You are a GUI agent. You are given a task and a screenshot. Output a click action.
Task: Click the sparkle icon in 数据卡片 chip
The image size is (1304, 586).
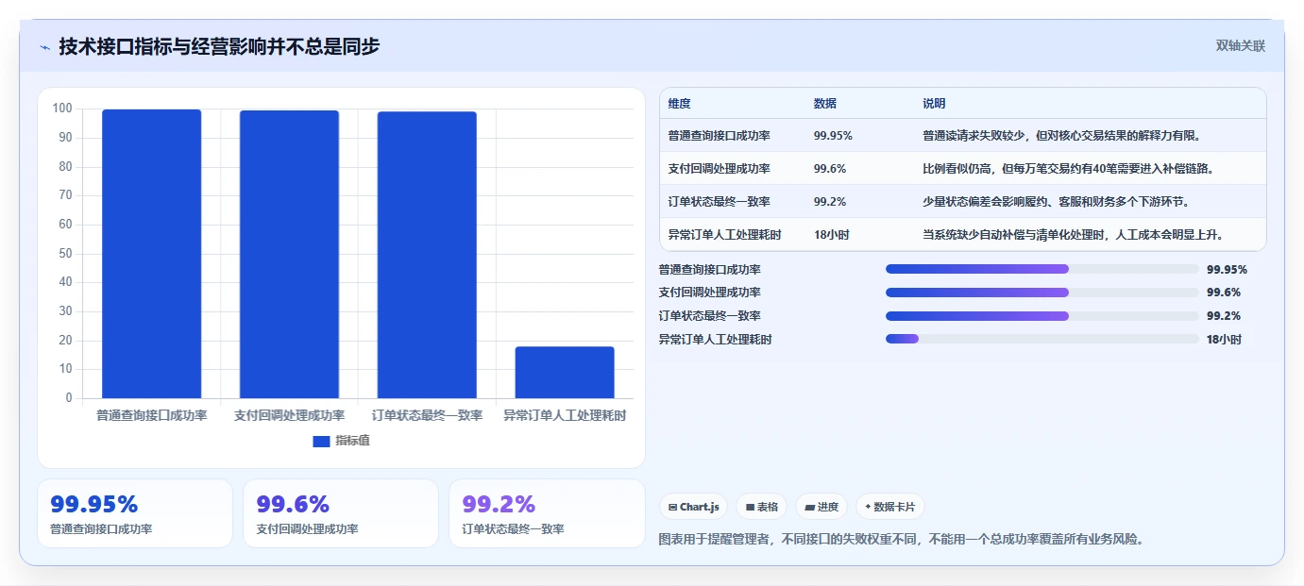coord(868,507)
